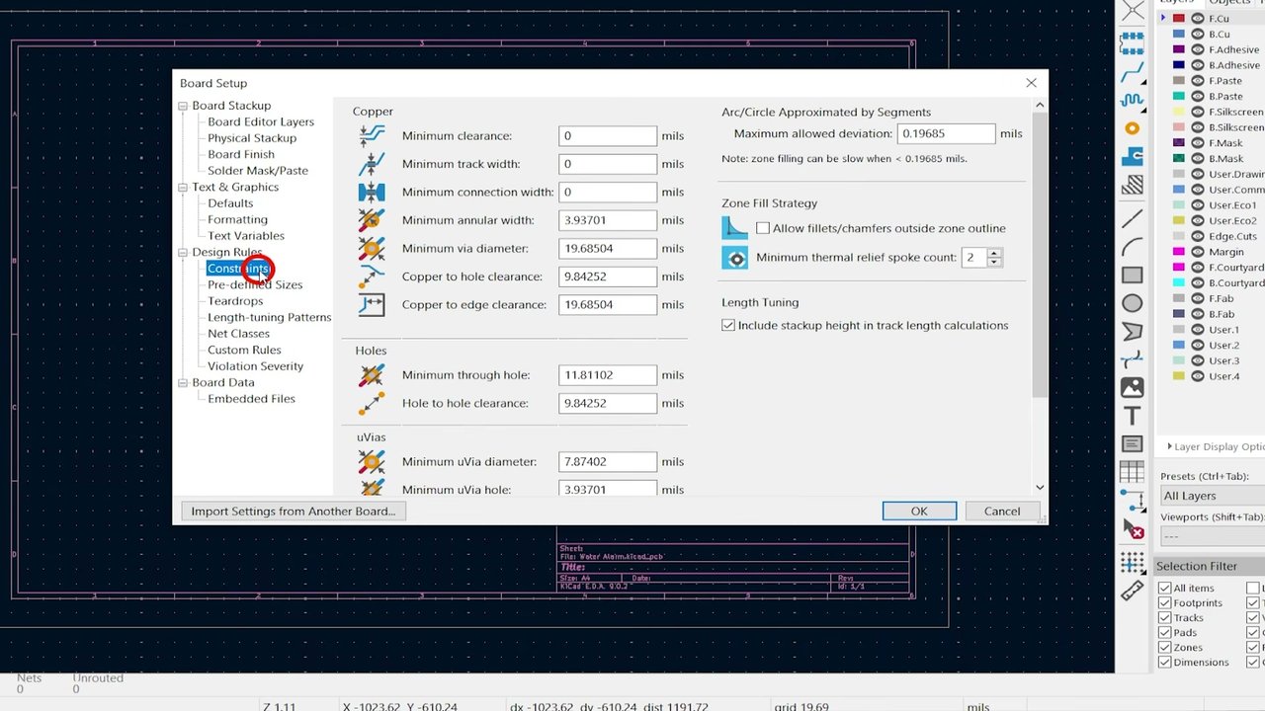The height and width of the screenshot is (711, 1265).
Task: Click Import Settings from Another Board
Action: tap(293, 511)
